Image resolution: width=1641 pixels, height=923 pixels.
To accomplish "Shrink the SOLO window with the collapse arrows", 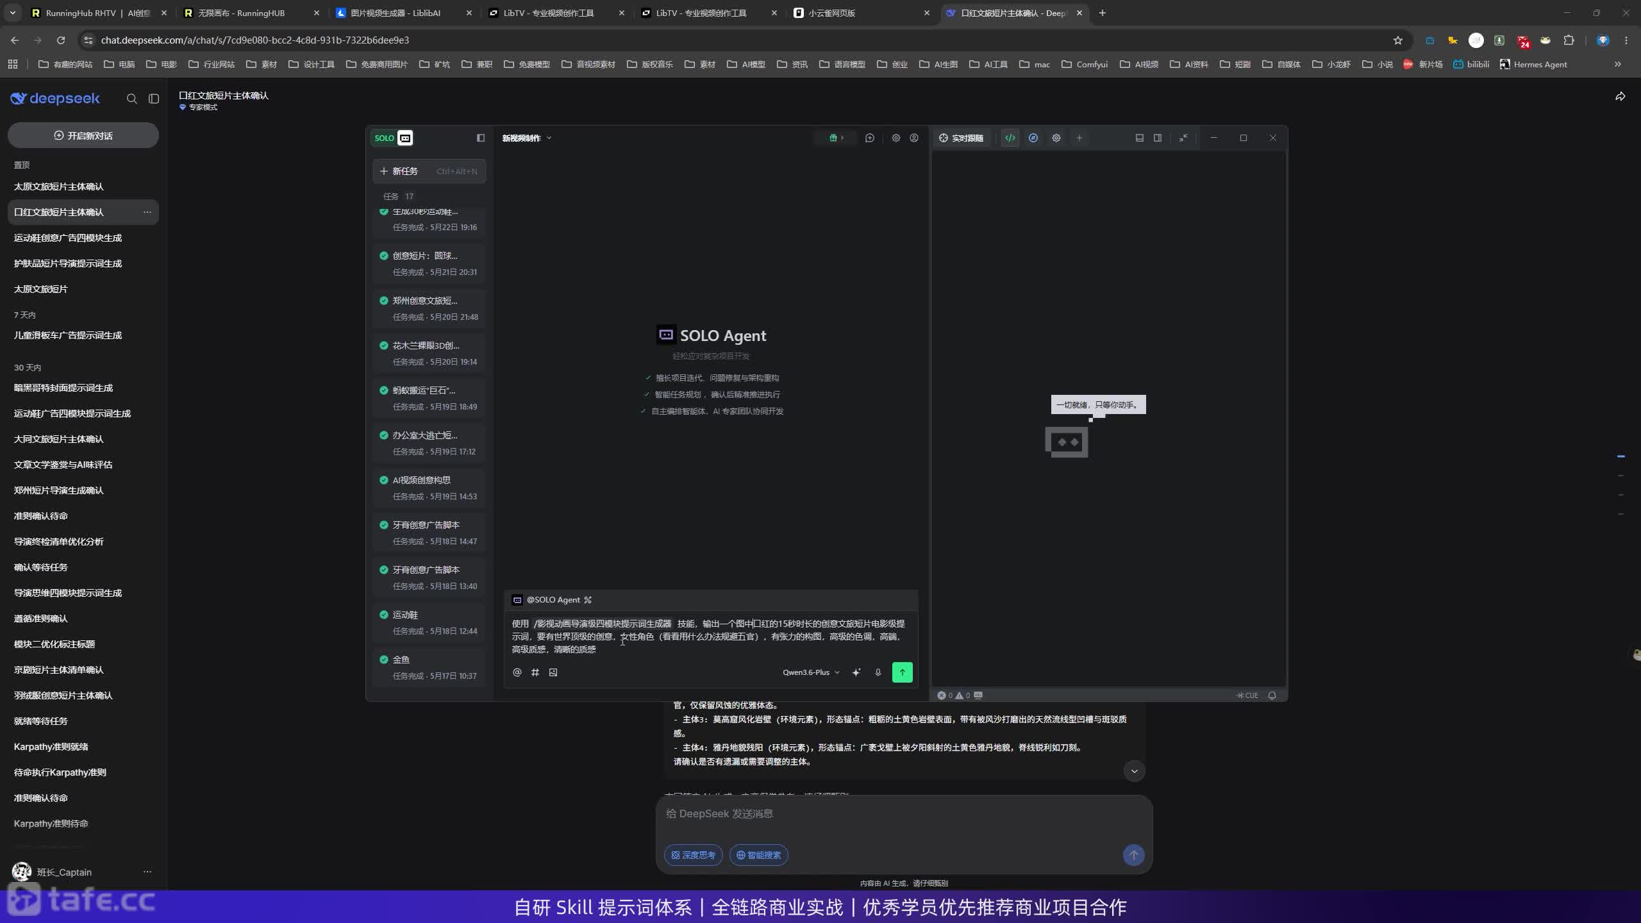I will 1183,138.
